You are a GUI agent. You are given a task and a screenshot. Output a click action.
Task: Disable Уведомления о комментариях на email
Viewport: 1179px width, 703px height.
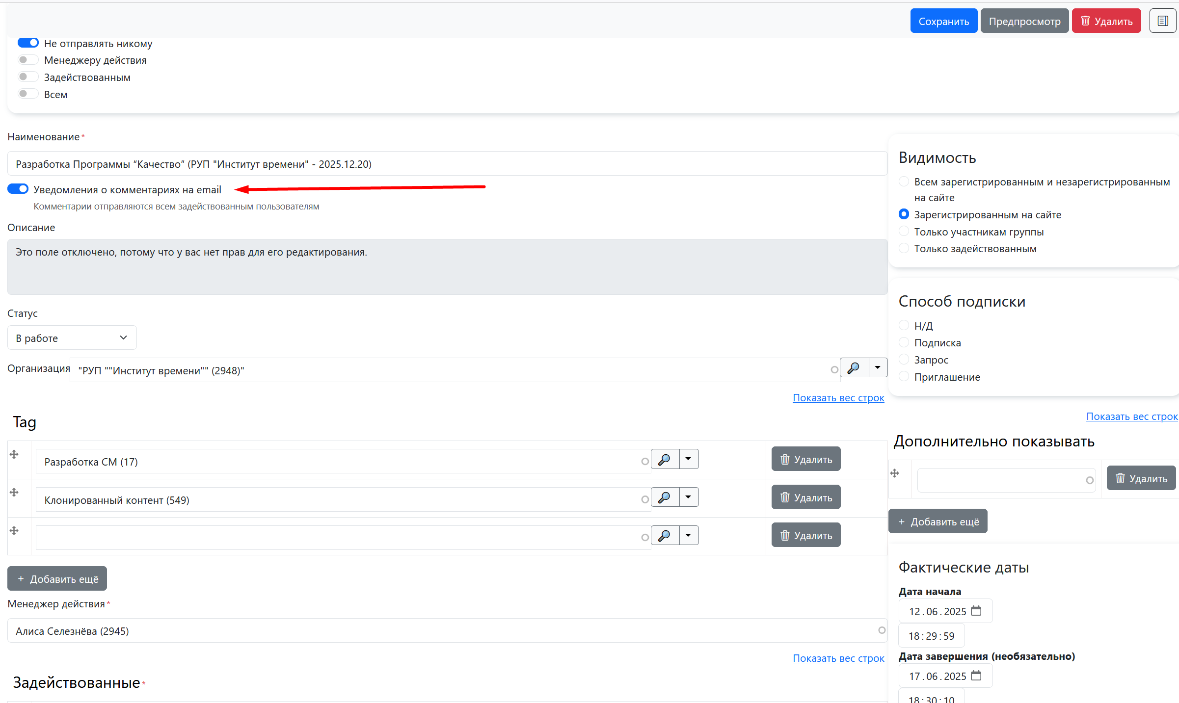tap(18, 189)
